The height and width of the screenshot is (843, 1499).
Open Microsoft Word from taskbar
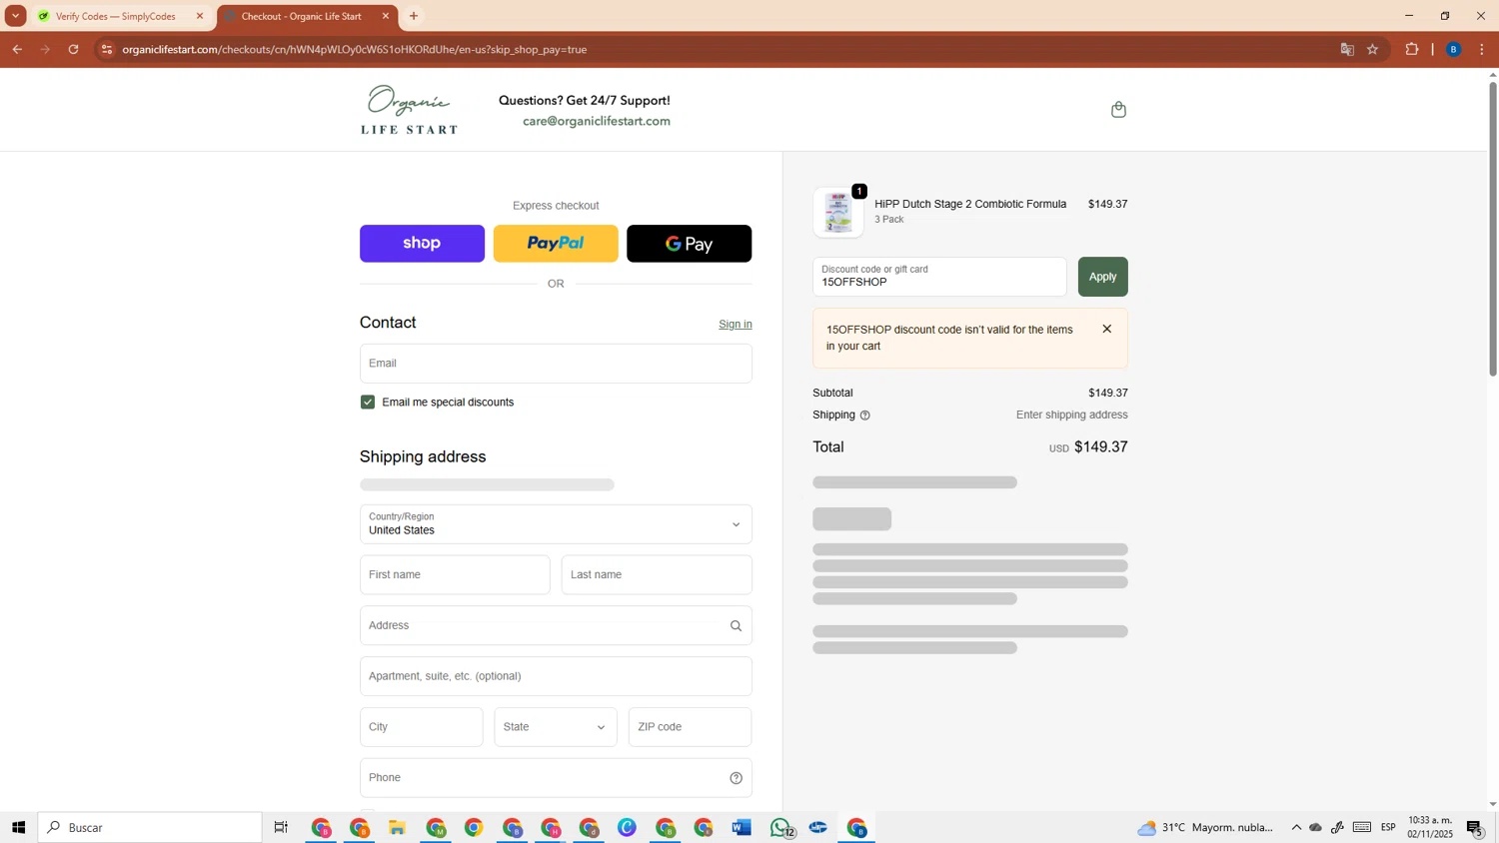pos(742,827)
